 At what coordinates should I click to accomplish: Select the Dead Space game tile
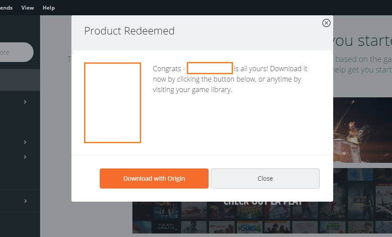pyautogui.click(x=166, y=227)
